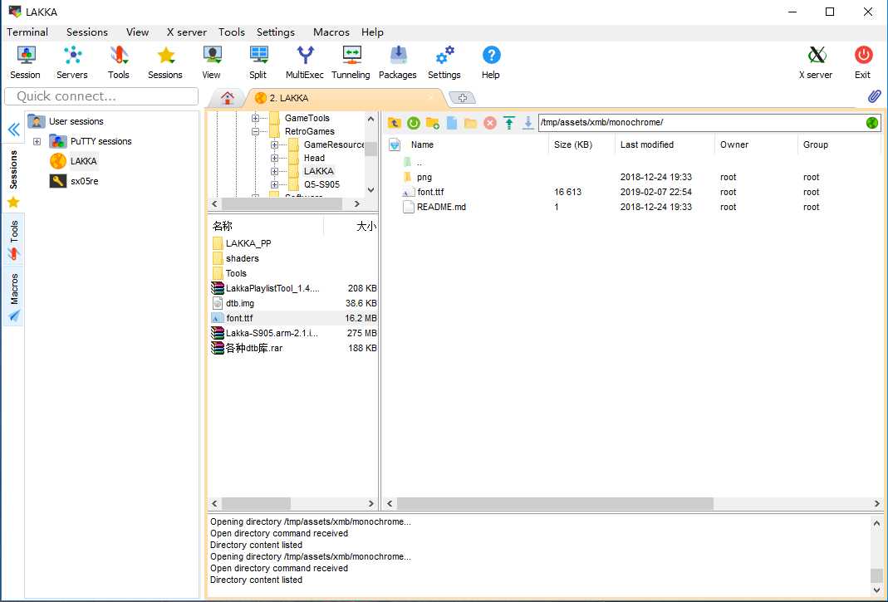Open the Packages manager
888x602 pixels.
coord(398,62)
